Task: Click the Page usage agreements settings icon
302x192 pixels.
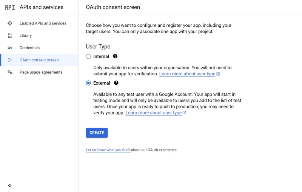Action: click(10, 72)
